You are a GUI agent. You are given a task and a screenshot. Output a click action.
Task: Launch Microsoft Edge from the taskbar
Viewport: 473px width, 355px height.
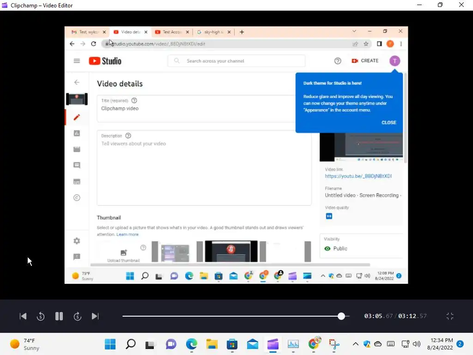192,344
